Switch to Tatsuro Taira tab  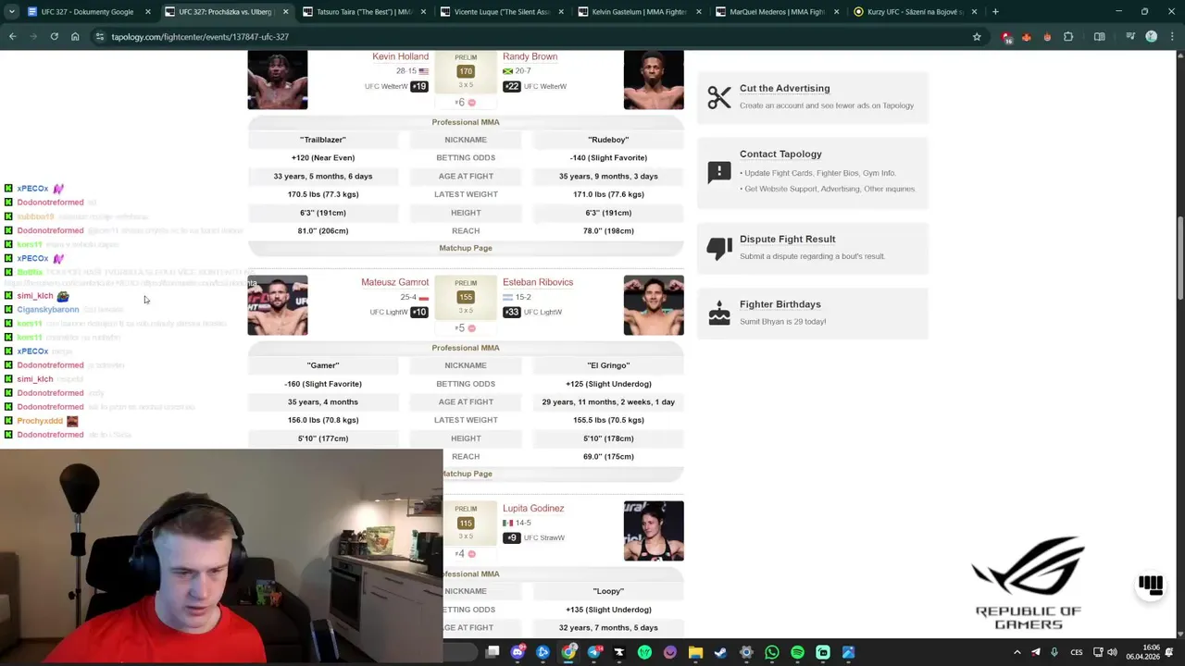point(365,12)
